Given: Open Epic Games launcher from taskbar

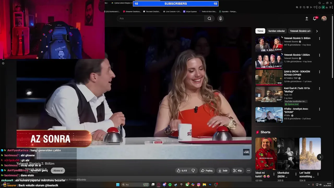Looking at the screenshot, I should click(x=181, y=185).
